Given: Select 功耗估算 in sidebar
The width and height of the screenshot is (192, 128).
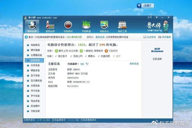Looking at the screenshot, I should tap(35, 111).
